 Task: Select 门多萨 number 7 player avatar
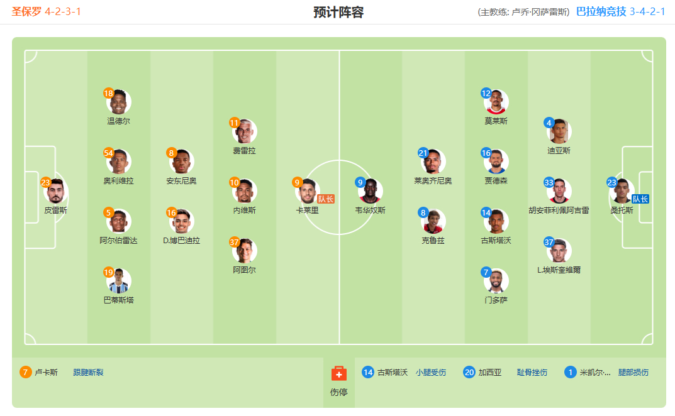coord(496,281)
